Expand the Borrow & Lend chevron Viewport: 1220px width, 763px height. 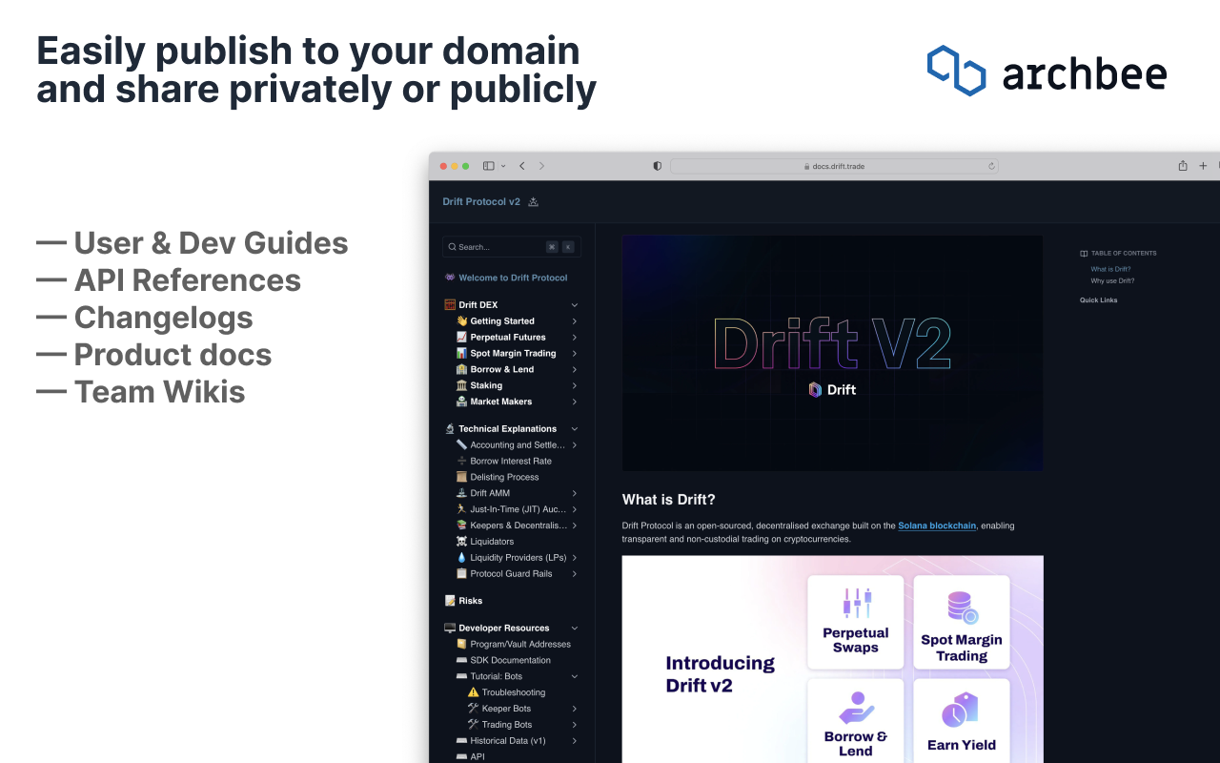(575, 370)
